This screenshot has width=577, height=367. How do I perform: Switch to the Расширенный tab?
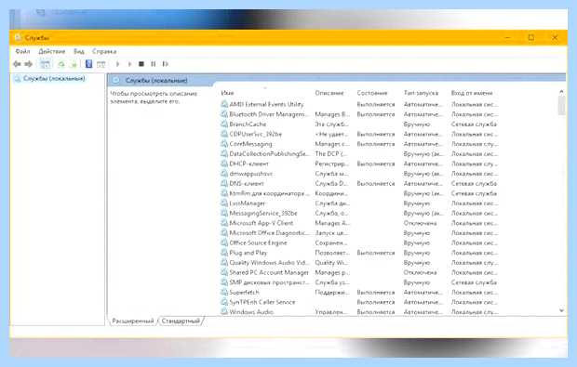point(132,321)
